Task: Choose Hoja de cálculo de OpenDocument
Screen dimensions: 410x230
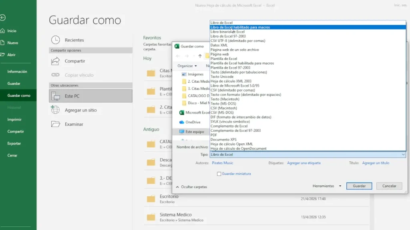Action: (308, 149)
